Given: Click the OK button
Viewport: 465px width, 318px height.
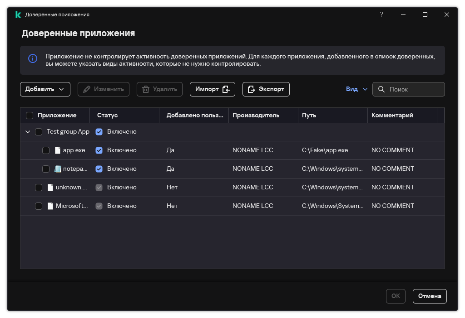Looking at the screenshot, I should pyautogui.click(x=396, y=296).
